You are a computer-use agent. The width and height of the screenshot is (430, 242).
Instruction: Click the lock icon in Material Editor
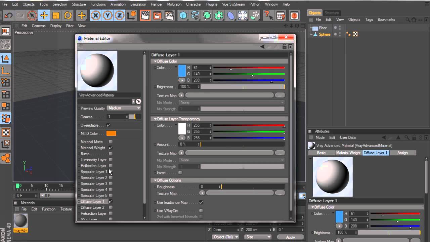pos(285,47)
